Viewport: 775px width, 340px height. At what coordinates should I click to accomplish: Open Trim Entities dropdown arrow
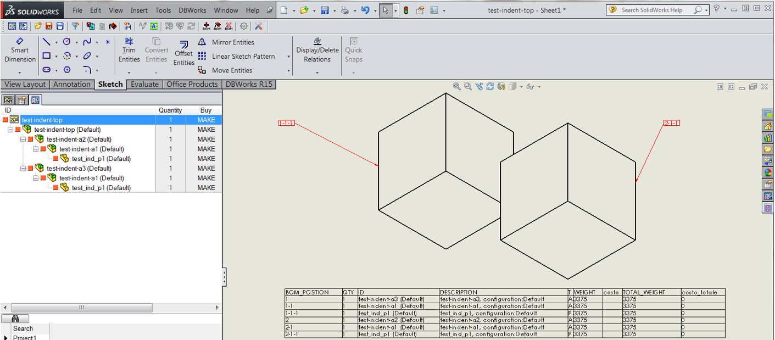(129, 73)
